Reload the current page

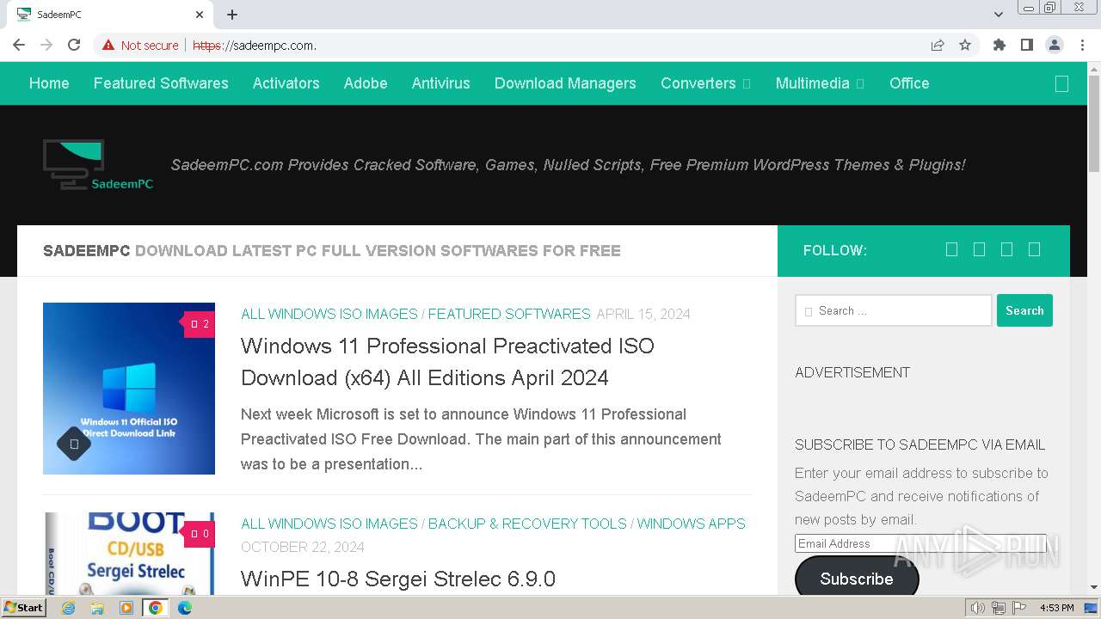click(x=74, y=45)
